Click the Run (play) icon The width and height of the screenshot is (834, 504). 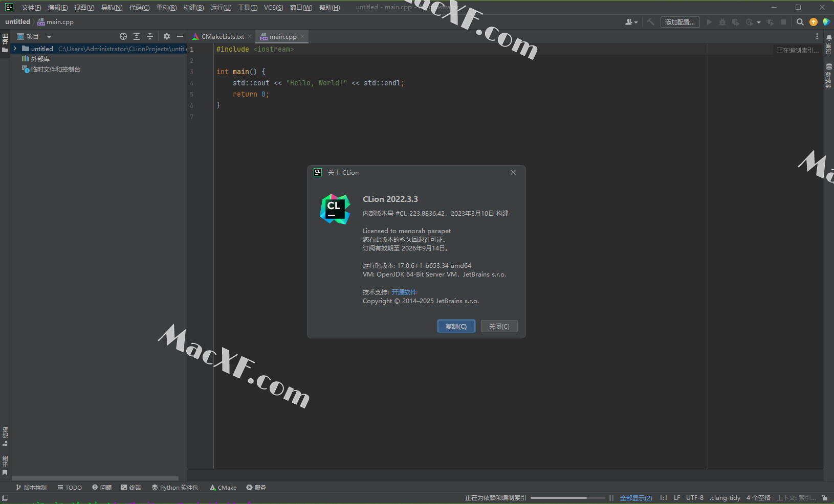click(709, 22)
